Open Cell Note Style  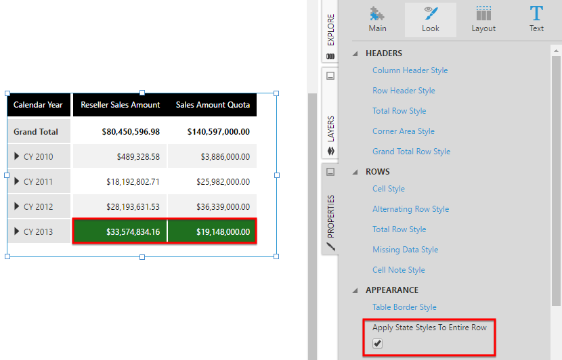(x=399, y=270)
